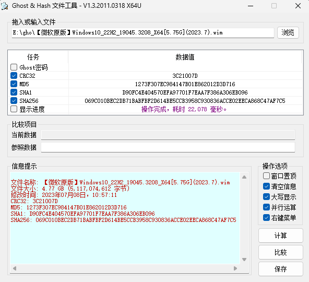The height and width of the screenshot is (282, 309).
Task: Check the 窗口置顶 option
Action: [266, 175]
